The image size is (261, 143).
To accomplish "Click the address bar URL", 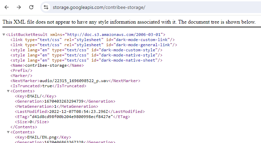I will coord(99,7).
